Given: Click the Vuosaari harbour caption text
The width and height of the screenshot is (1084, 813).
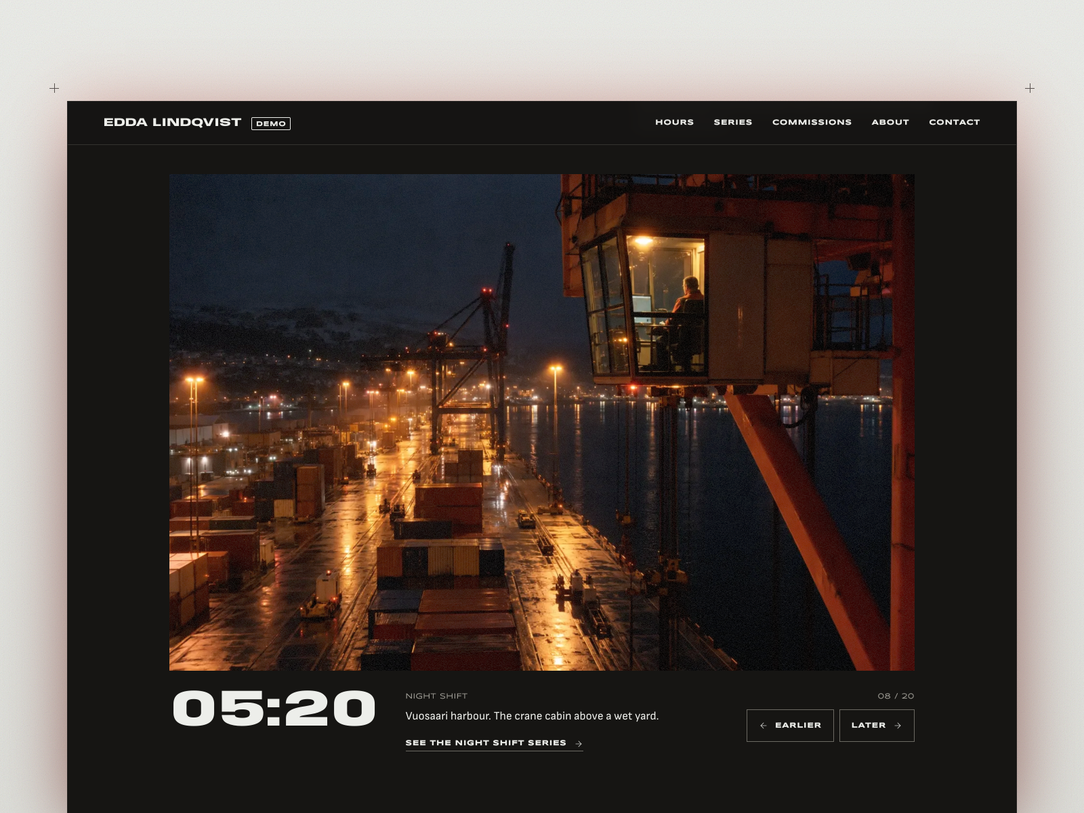Looking at the screenshot, I should (x=532, y=716).
